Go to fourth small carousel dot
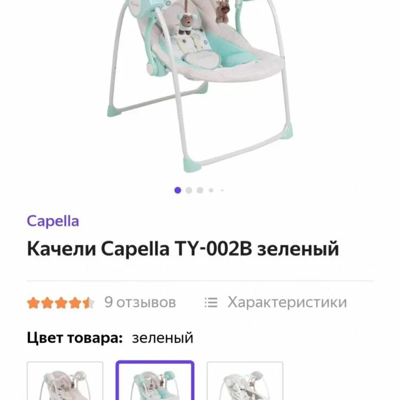 [211, 190]
